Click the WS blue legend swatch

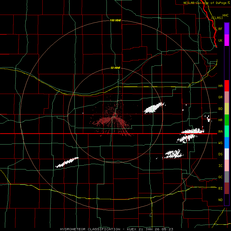pos(227,143)
